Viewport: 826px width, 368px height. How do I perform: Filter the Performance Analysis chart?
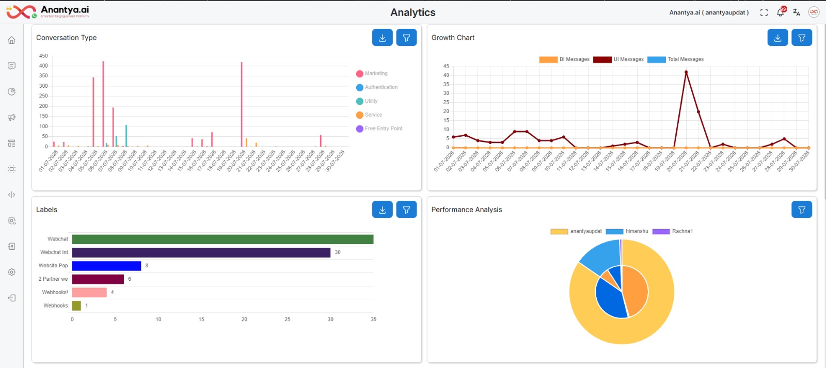pos(802,210)
